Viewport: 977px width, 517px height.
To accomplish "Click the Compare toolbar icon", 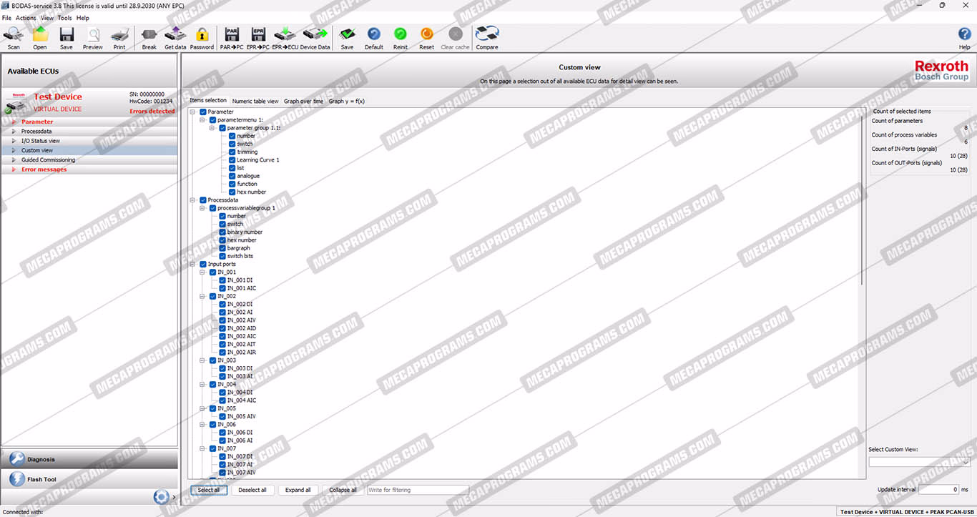I will [x=487, y=37].
